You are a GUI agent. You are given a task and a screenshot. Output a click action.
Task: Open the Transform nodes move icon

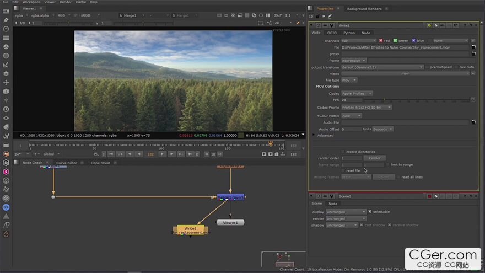pyautogui.click(x=6, y=82)
